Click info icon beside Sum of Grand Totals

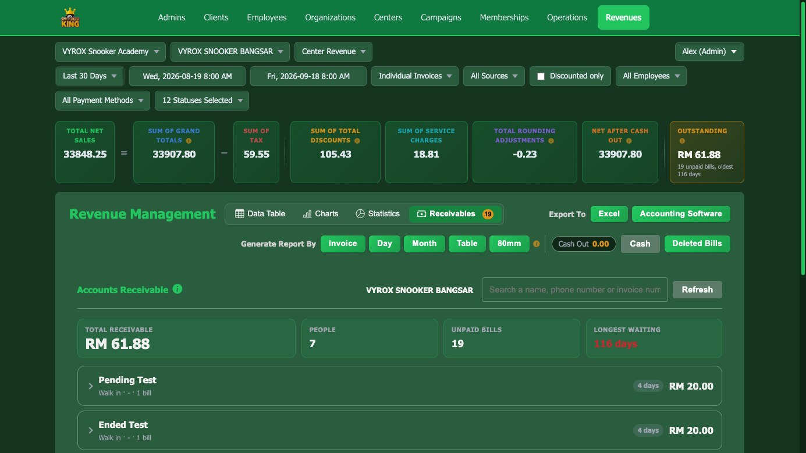tap(189, 141)
